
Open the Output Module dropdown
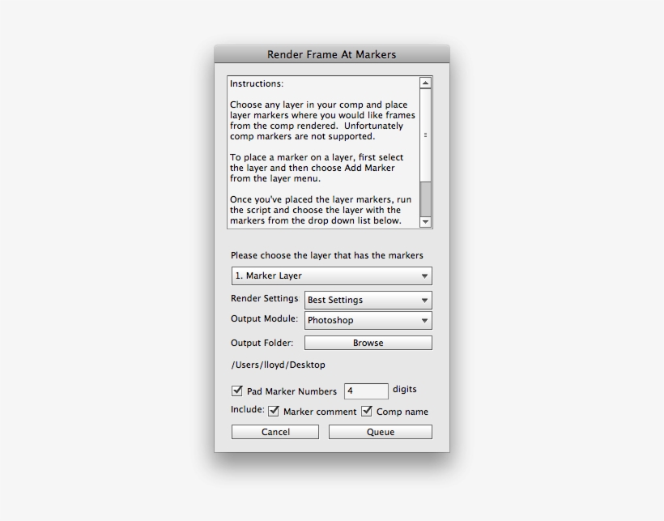[x=368, y=320]
